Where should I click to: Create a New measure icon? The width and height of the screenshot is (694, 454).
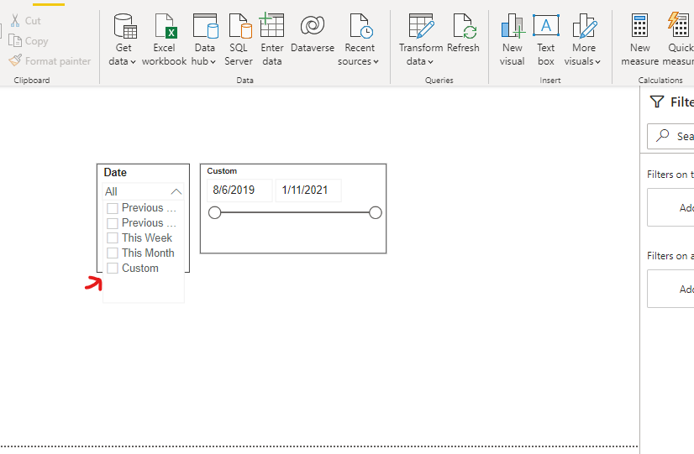coord(640,25)
